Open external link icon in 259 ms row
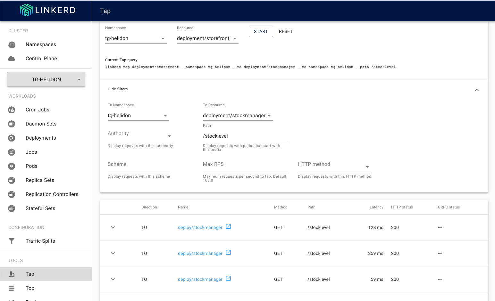 [228, 253]
